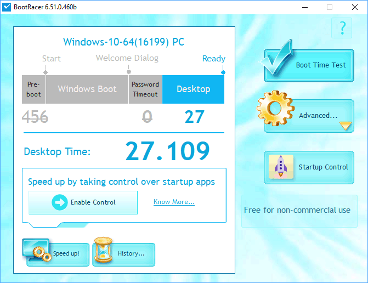Click the hourglass History icon

point(103,250)
